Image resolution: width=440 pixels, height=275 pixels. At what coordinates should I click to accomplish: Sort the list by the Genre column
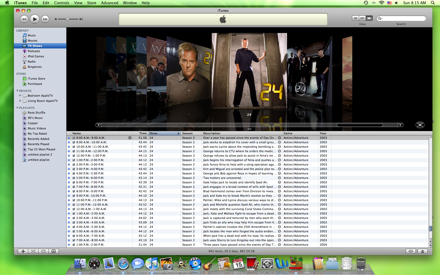point(300,133)
